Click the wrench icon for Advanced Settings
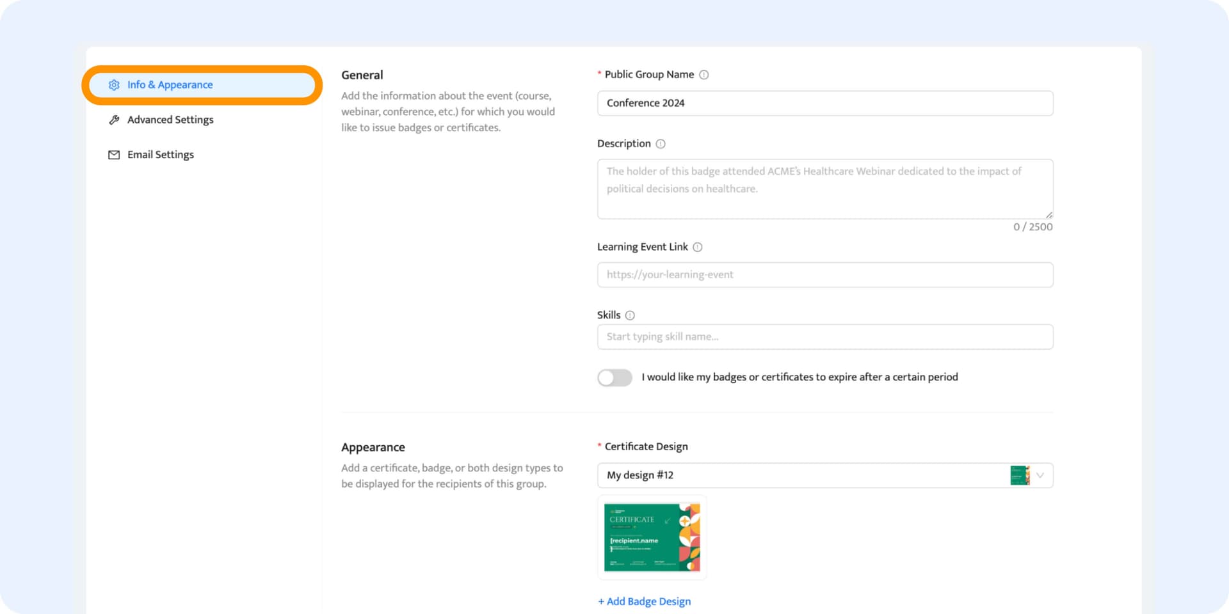This screenshot has height=614, width=1229. (x=113, y=120)
